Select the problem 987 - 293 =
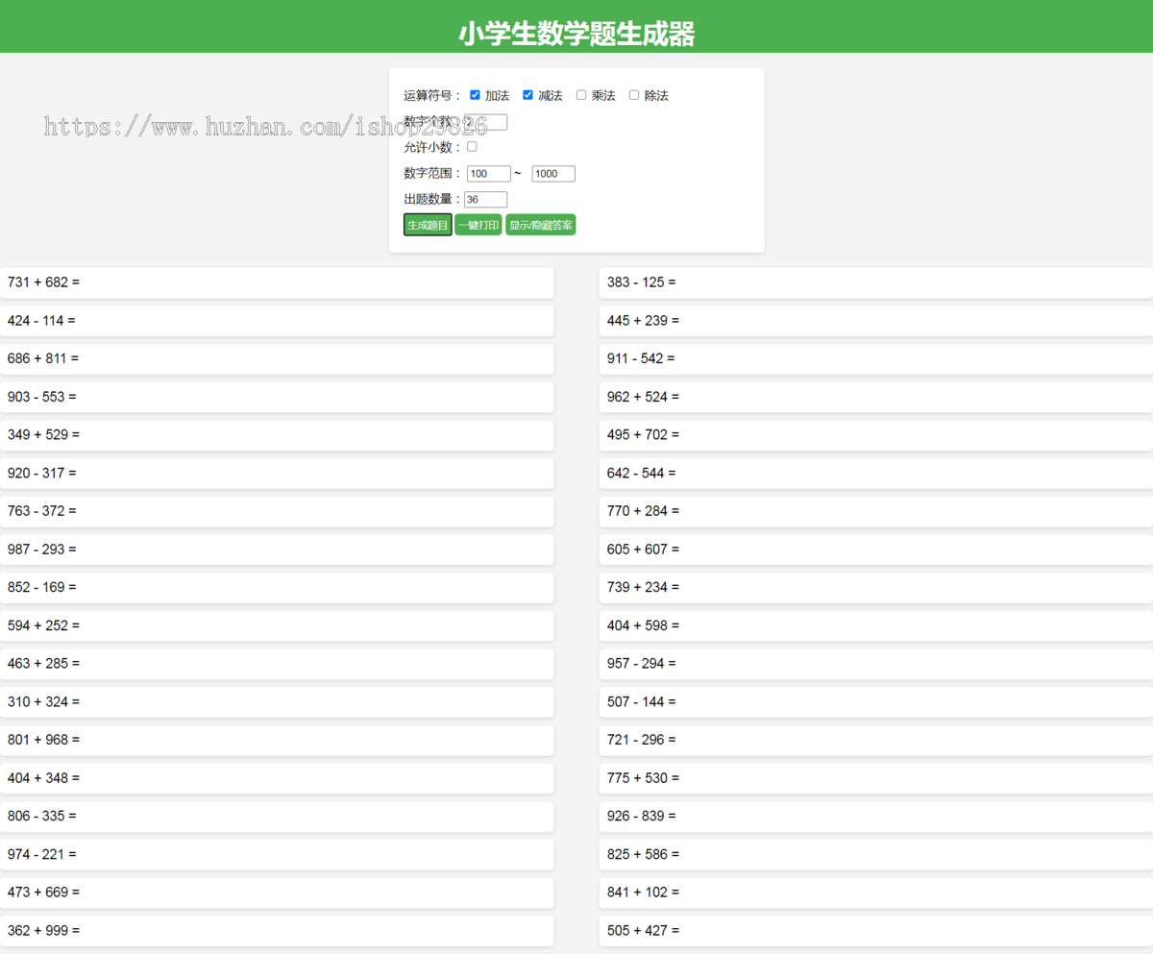1153x954 pixels. point(277,550)
